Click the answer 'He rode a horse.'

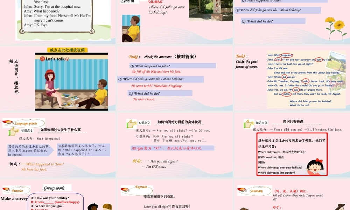coord(144,99)
